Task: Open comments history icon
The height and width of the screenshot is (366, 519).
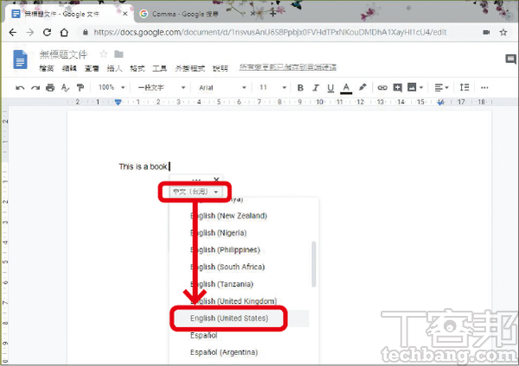Action: (510, 60)
